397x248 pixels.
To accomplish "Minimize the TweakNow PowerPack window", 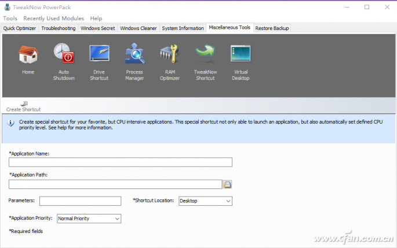I will coord(347,7).
